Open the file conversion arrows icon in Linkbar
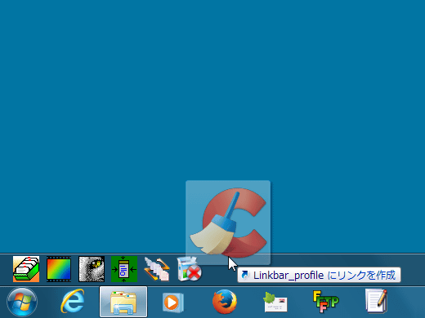This screenshot has height=318, width=425. point(157,269)
